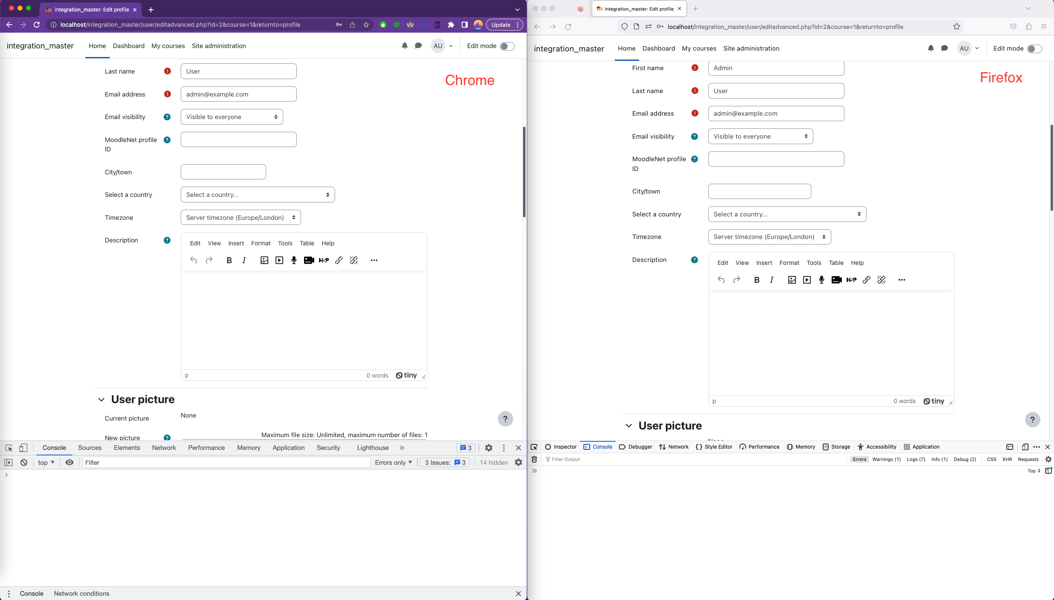The width and height of the screenshot is (1054, 600).
Task: Open Site administration in Firefox page
Action: pos(751,48)
